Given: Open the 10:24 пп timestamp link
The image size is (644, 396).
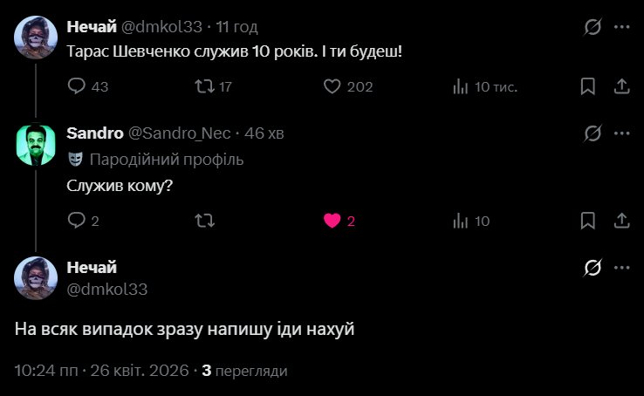Looking at the screenshot, I should click(45, 371).
